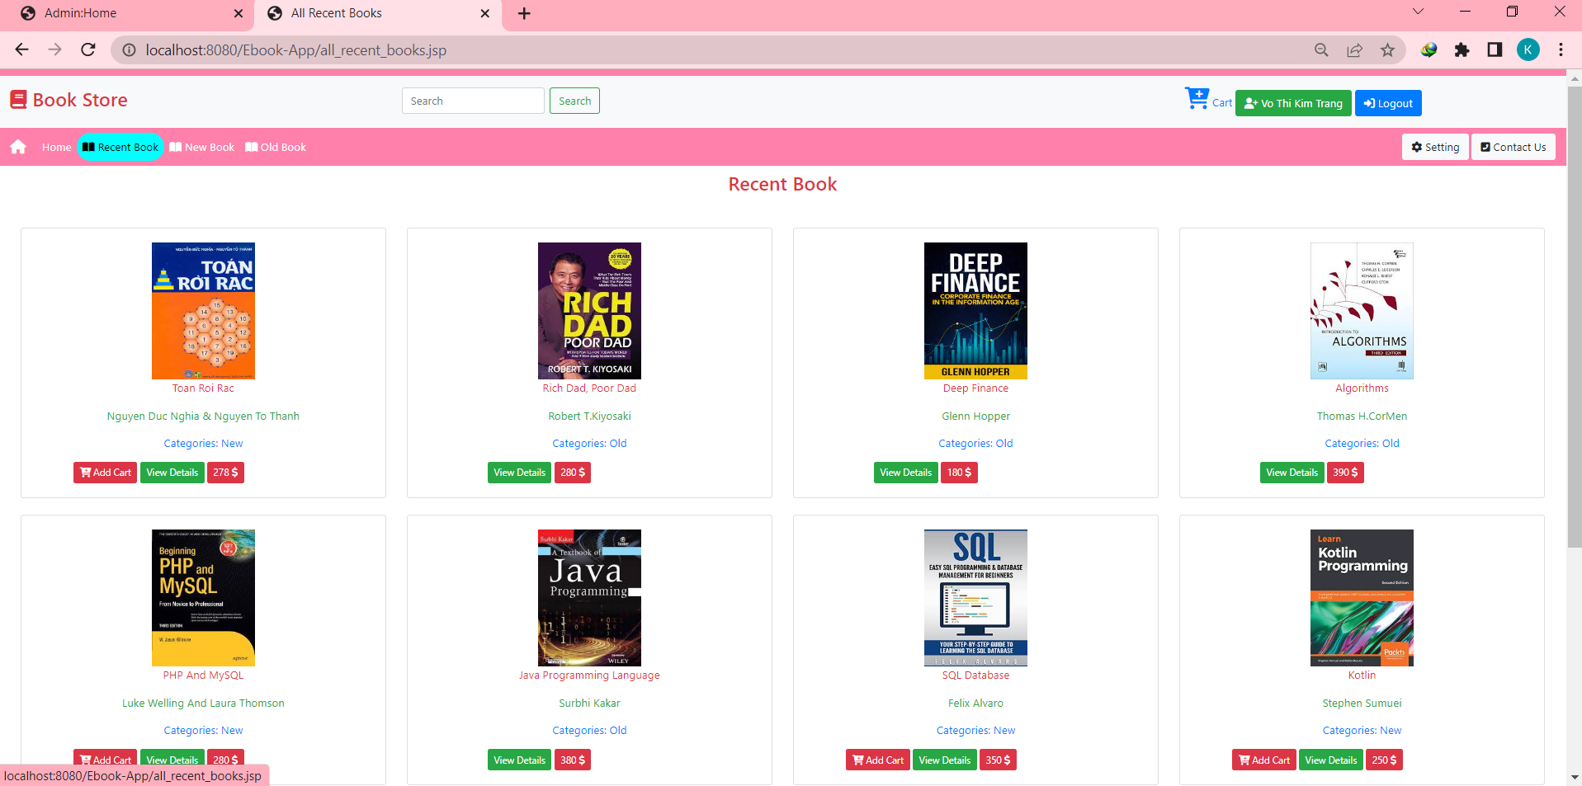Go to the Old Book section
Image resolution: width=1582 pixels, height=786 pixels.
(276, 147)
